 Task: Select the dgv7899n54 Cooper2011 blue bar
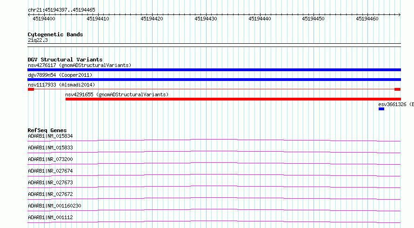pos(214,80)
